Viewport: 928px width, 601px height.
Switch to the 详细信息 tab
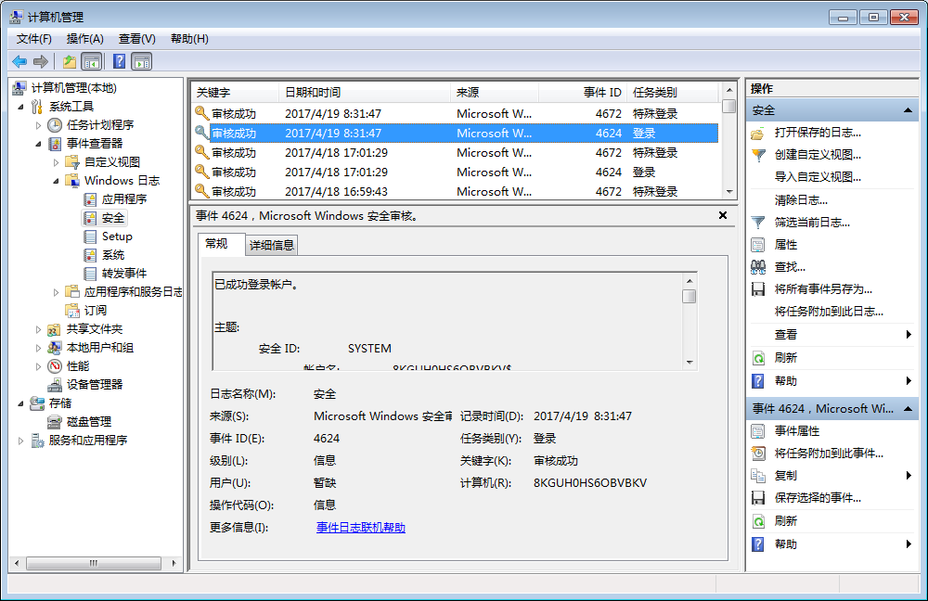coord(272,245)
